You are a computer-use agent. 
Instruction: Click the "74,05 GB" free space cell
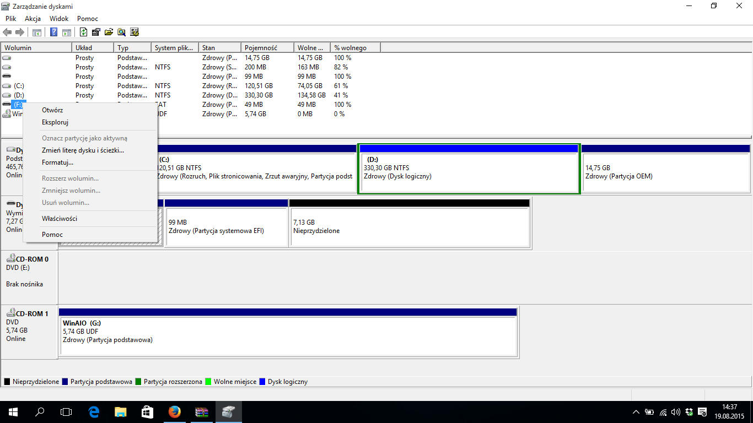click(310, 86)
